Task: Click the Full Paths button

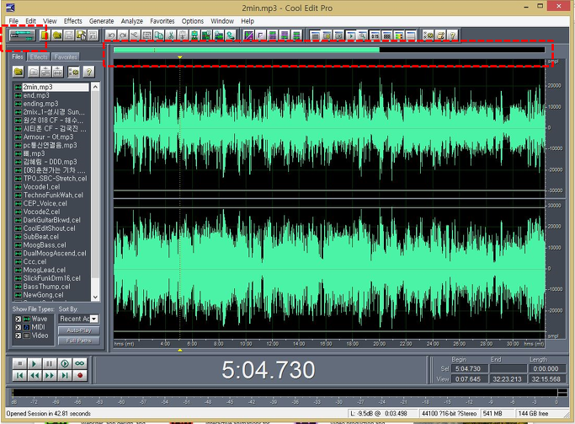Action: [79, 341]
